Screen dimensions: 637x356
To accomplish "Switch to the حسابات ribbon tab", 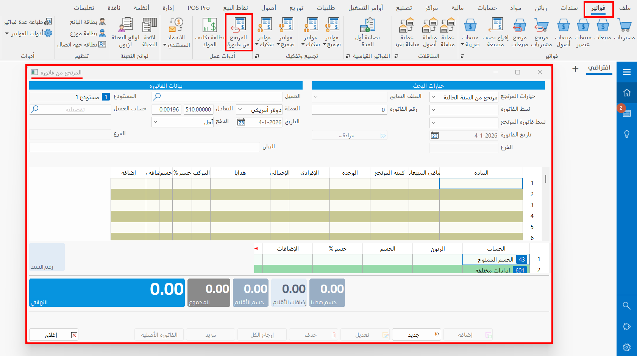I will click(487, 7).
